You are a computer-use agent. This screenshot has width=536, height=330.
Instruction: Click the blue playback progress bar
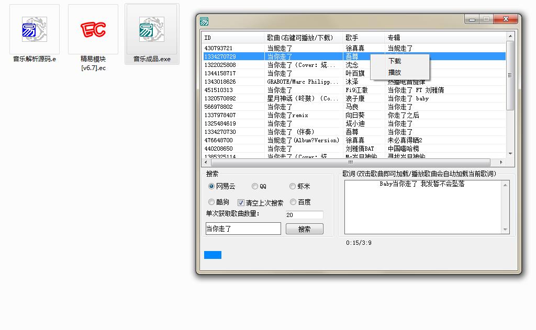tap(213, 255)
